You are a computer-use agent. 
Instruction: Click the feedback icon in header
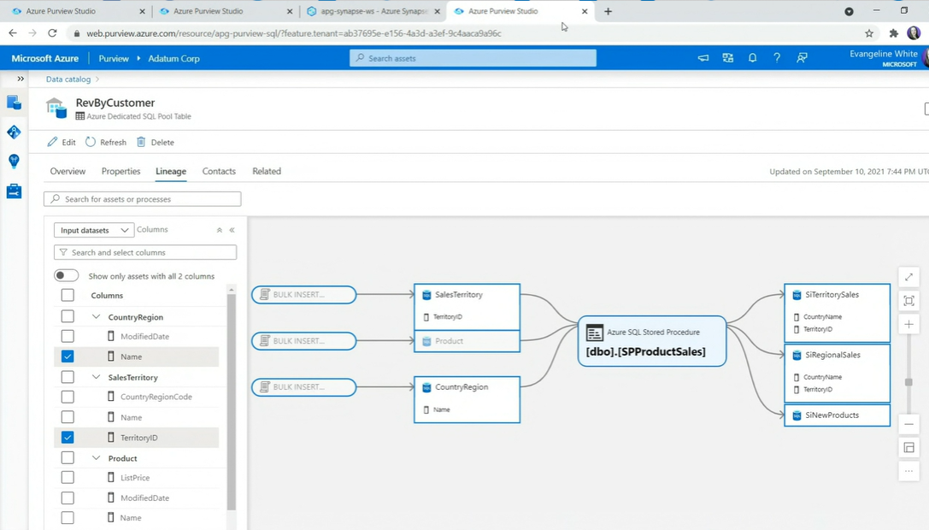[802, 58]
